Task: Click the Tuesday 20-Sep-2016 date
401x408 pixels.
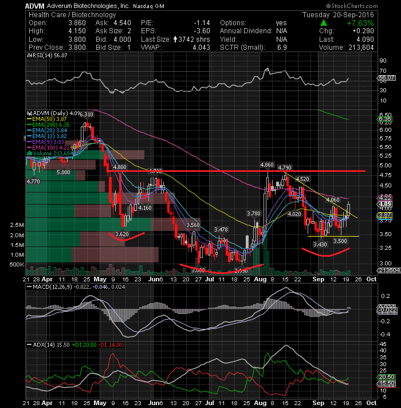Action: pos(338,15)
